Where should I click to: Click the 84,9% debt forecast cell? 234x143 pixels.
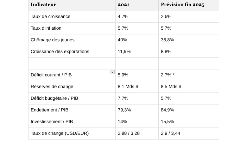pos(167,110)
